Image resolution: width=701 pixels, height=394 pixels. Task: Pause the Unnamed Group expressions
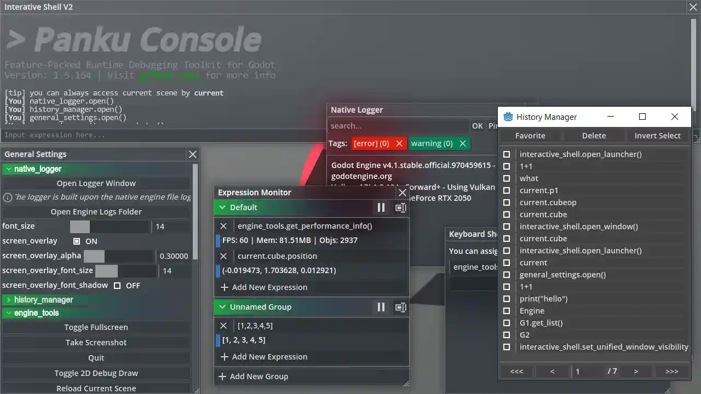(x=381, y=307)
